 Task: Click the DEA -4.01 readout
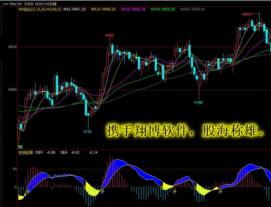(70, 153)
